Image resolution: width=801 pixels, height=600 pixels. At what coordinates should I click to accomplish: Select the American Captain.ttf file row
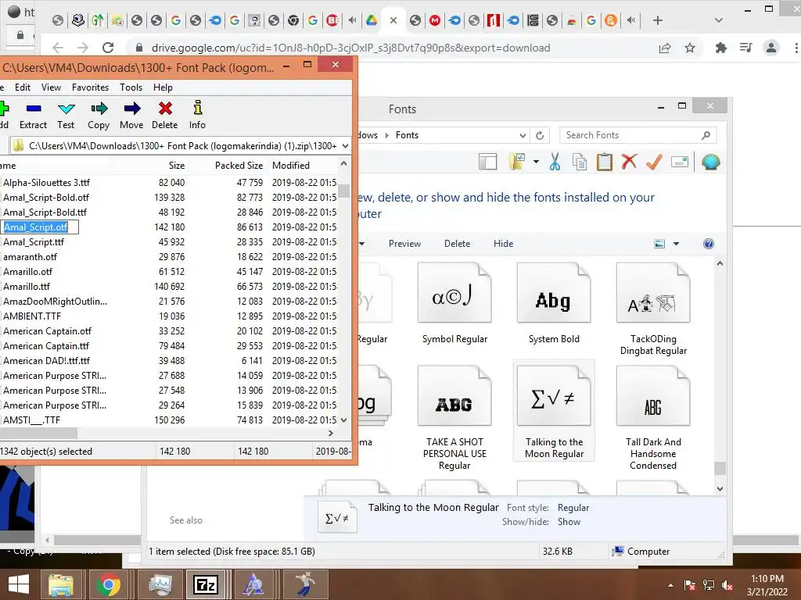coord(169,346)
